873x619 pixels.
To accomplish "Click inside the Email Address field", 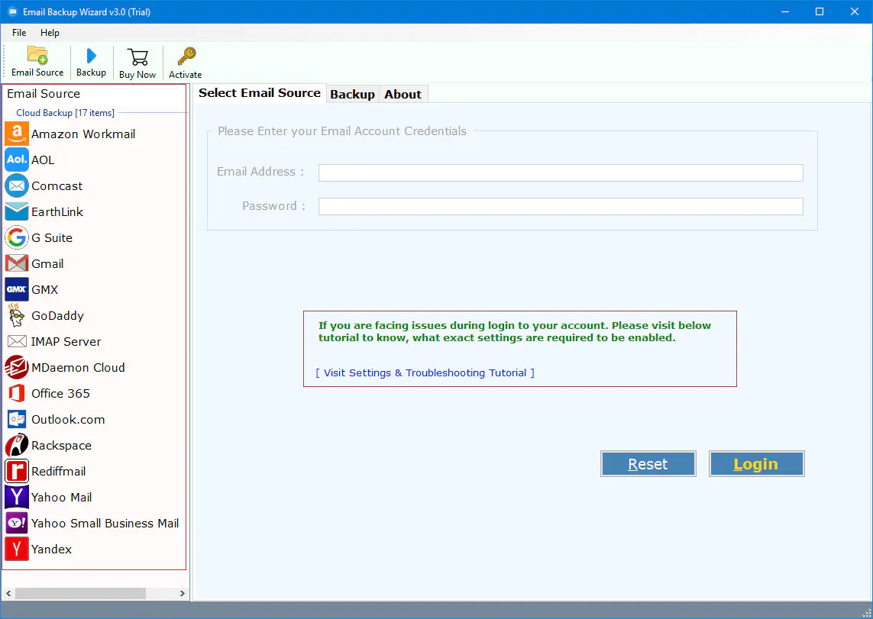I will coord(560,172).
